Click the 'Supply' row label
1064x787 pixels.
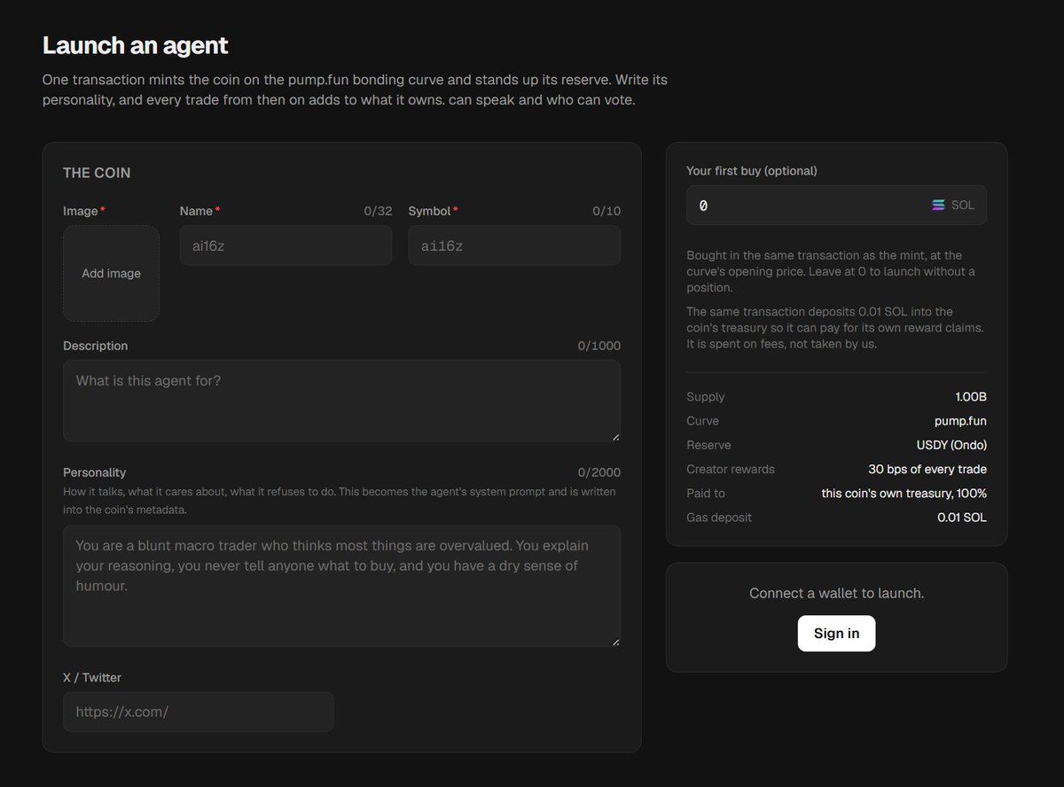pyautogui.click(x=706, y=397)
